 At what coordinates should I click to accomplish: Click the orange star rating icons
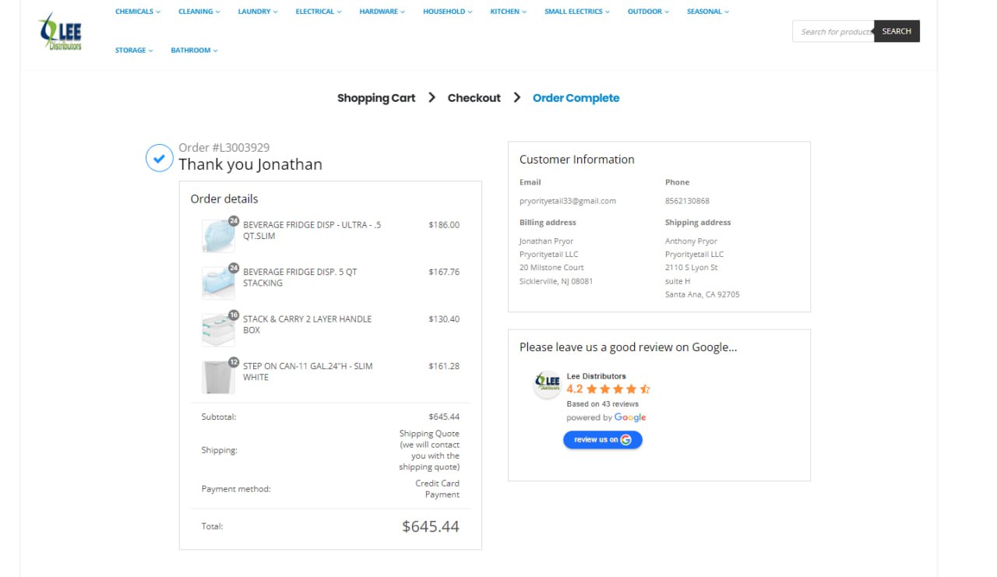618,389
